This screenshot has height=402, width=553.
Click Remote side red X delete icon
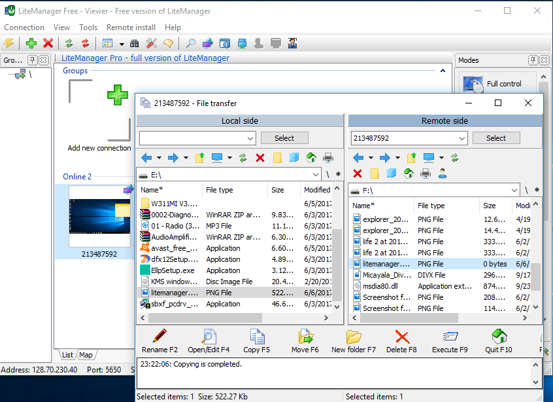coord(358,174)
